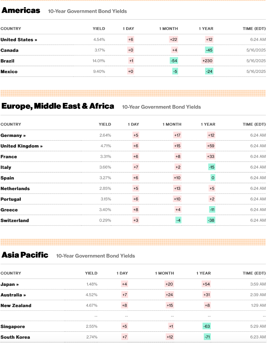267x343 pixels.
Task: Click the Brazil +230 one-year change badge
Action: pos(207,61)
